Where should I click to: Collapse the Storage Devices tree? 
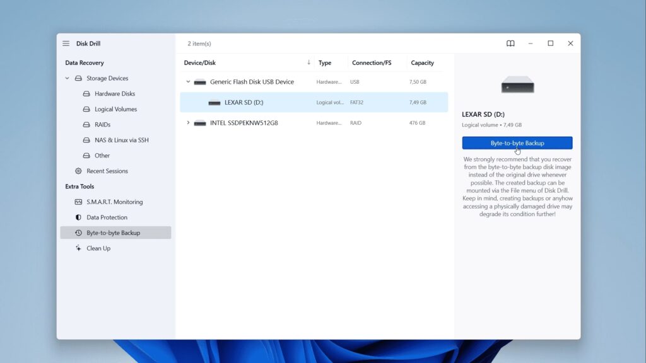67,78
